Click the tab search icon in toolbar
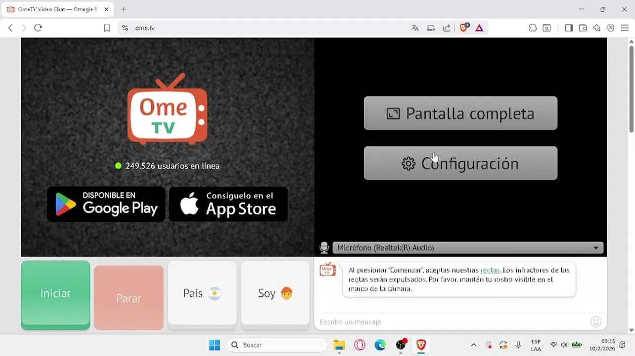635x356 pixels. tap(547, 28)
